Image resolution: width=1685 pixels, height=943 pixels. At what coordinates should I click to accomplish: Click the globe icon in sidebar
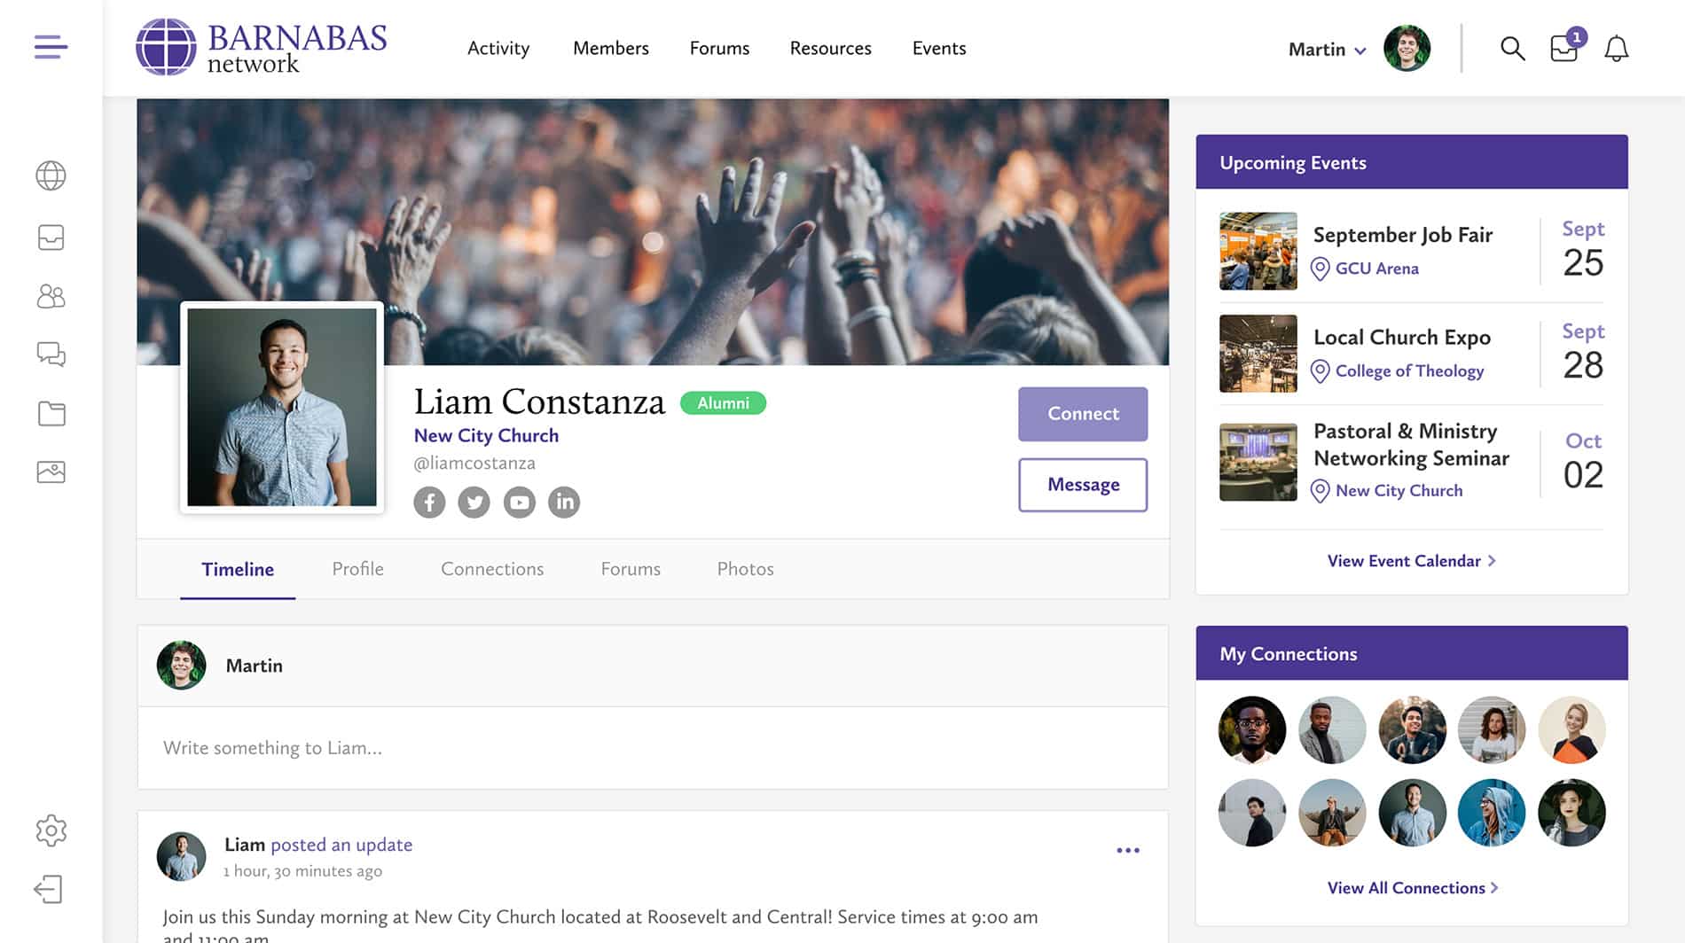(x=51, y=175)
